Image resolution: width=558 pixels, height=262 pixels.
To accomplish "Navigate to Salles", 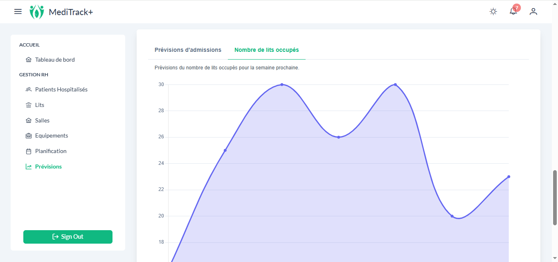I will point(42,120).
